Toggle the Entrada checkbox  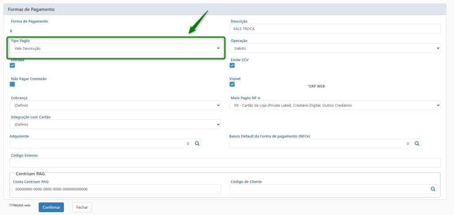click(12, 65)
